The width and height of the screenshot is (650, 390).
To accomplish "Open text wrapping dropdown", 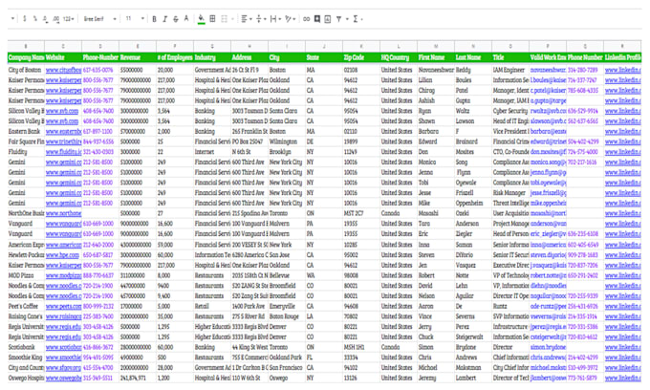I will [275, 19].
